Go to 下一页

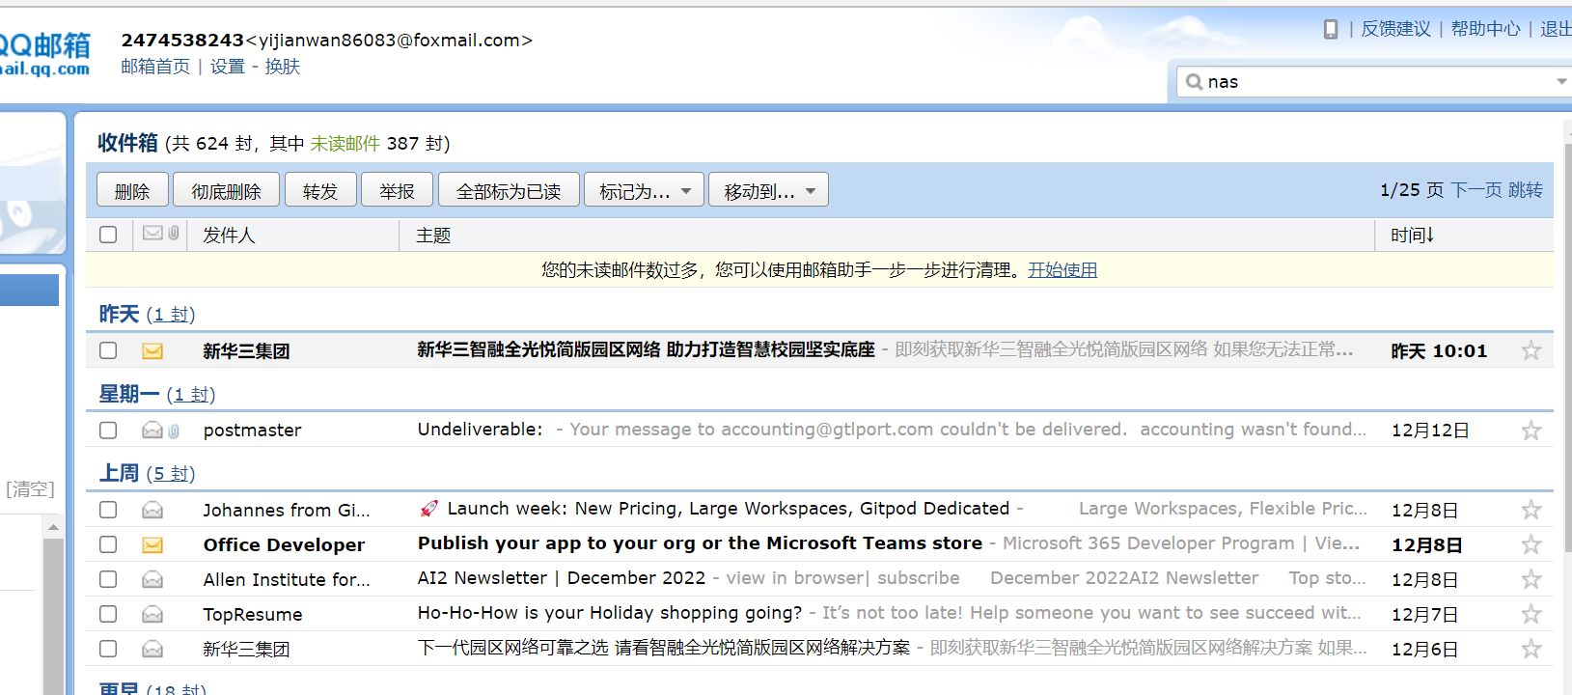pos(1476,189)
